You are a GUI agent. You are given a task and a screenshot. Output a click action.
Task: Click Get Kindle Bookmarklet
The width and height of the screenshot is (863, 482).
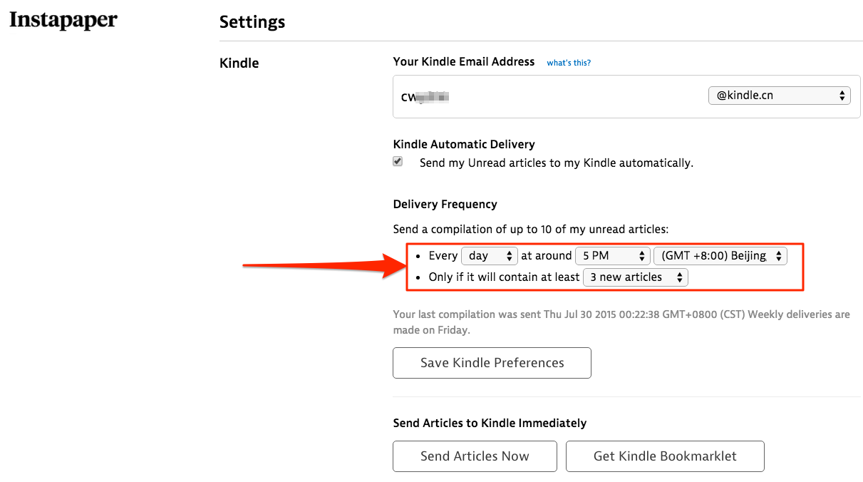click(x=665, y=456)
